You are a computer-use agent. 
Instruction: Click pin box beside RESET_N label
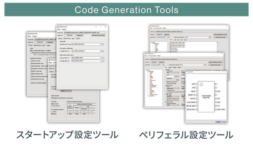pos(197,95)
